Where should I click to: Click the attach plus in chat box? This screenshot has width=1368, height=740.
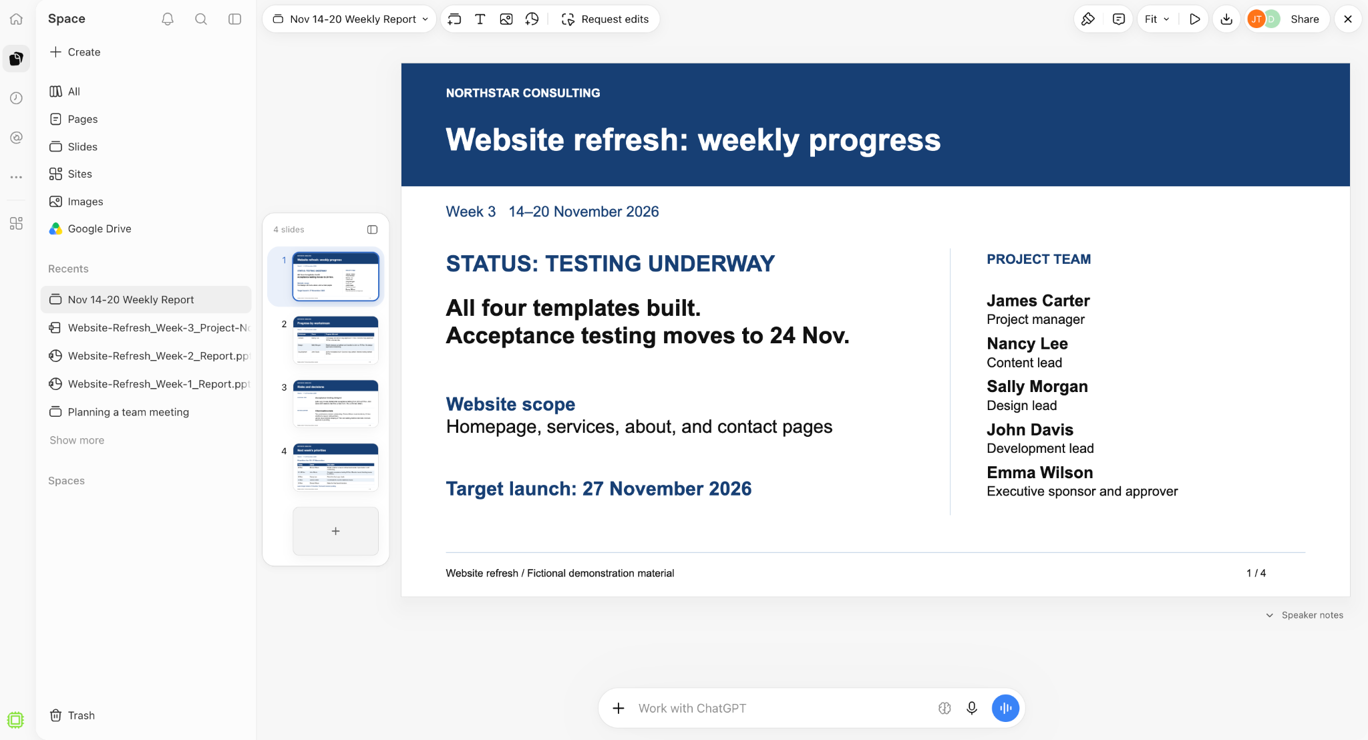click(619, 708)
